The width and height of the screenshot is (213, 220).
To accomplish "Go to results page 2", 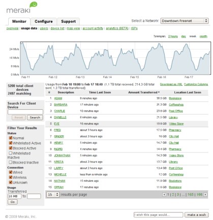I will (173, 195).
